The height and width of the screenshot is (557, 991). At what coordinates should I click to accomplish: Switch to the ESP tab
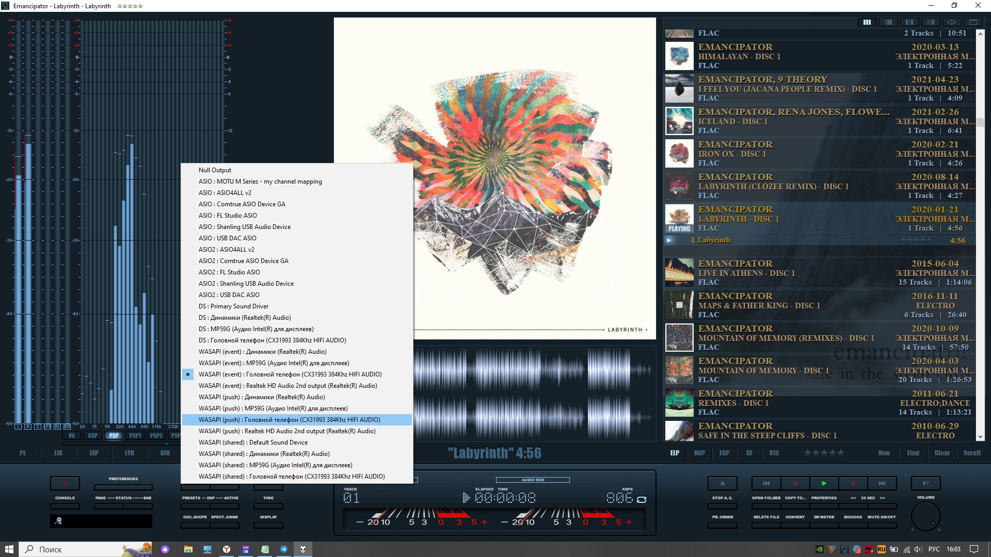(724, 453)
